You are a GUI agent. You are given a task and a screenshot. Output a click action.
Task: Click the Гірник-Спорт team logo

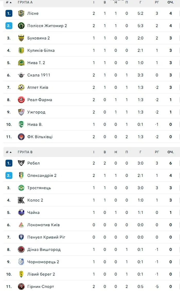pos(21,286)
